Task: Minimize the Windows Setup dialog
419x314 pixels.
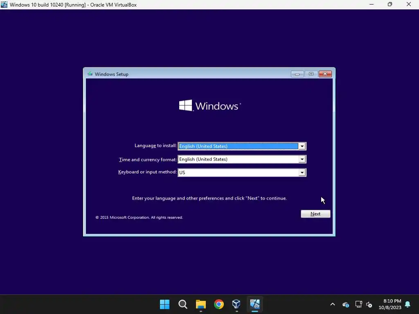Action: pyautogui.click(x=297, y=74)
